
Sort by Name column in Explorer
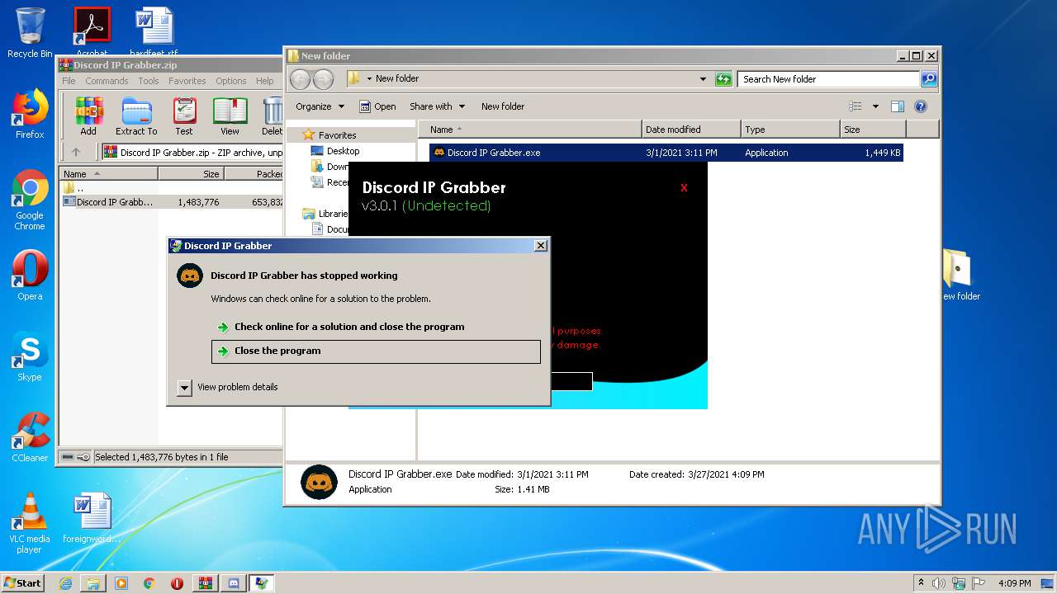point(529,130)
